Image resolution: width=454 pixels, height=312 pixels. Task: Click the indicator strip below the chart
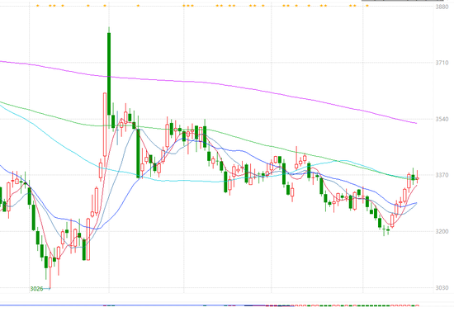tap(210, 305)
